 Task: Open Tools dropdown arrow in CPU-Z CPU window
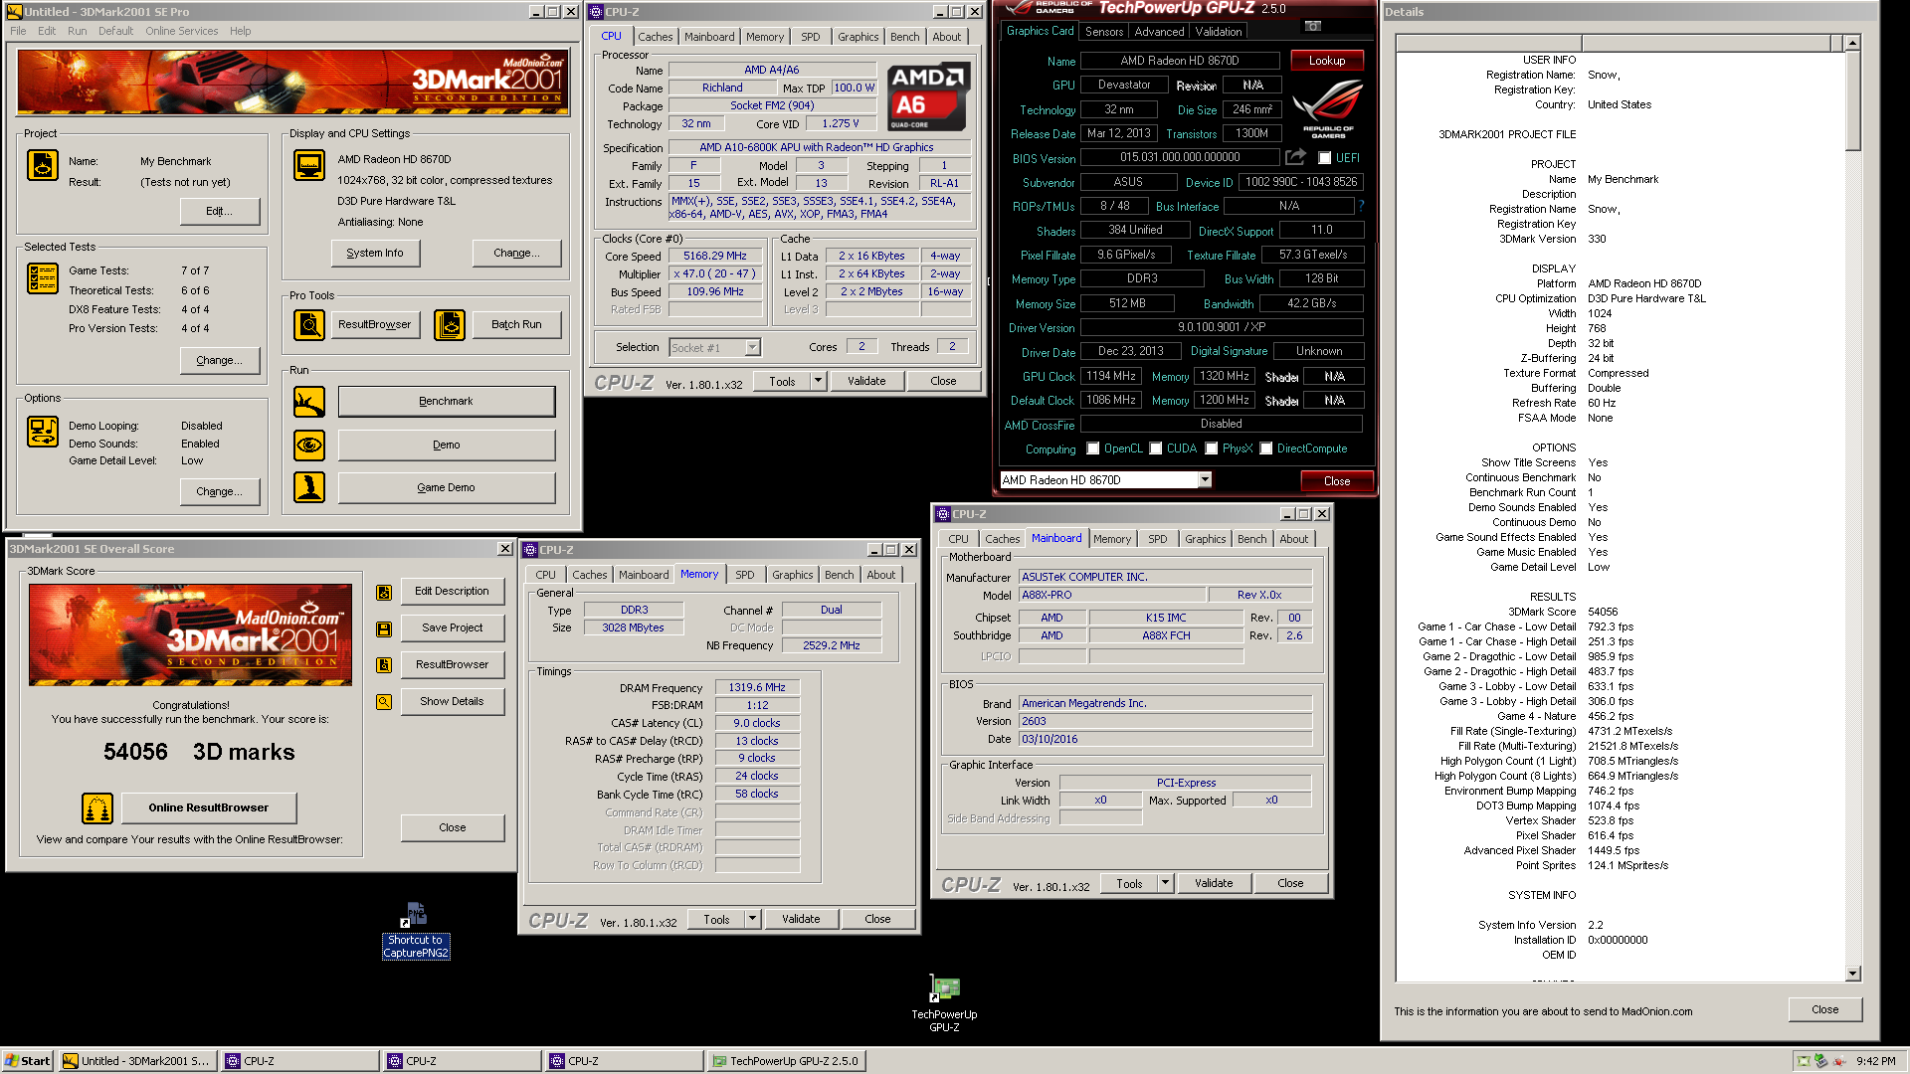point(818,381)
